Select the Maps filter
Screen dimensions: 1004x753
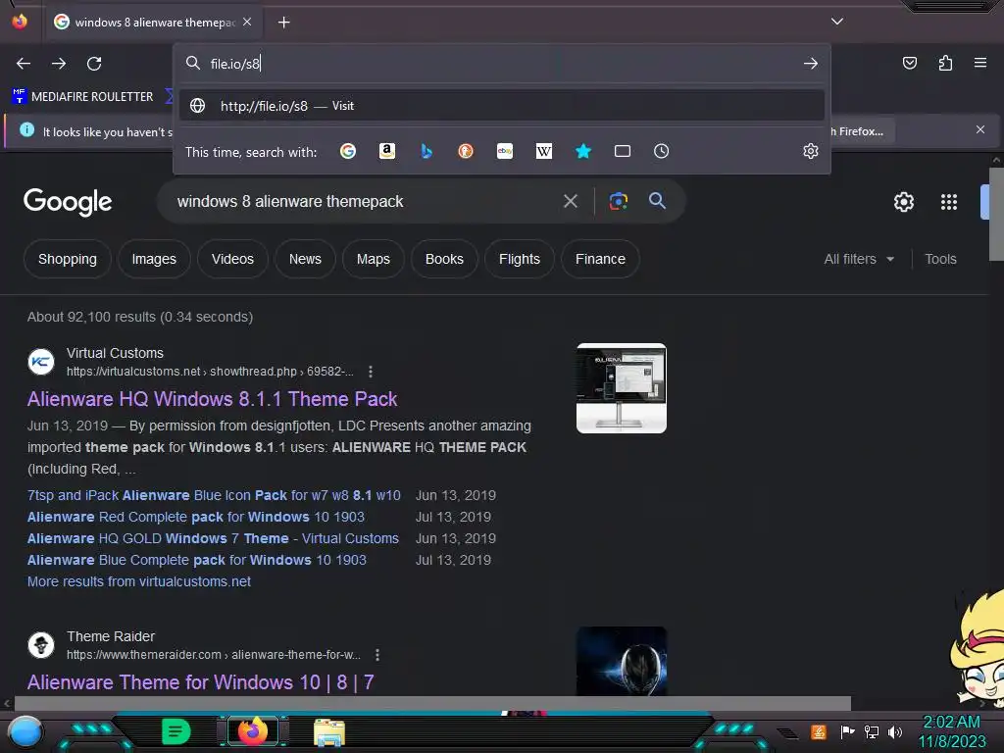[374, 259]
